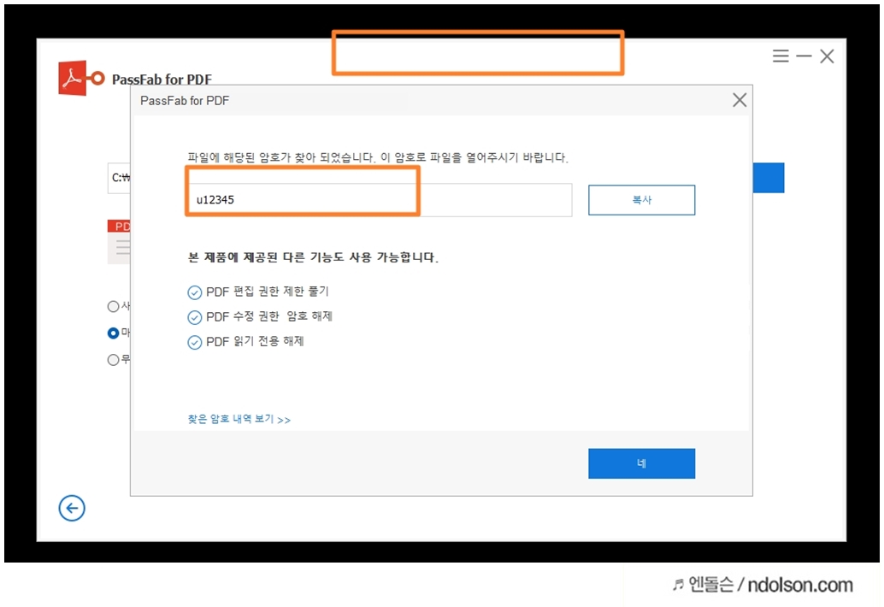This screenshot has height=607, width=884.
Task: Click the recovered password field u12345
Action: coord(380,199)
